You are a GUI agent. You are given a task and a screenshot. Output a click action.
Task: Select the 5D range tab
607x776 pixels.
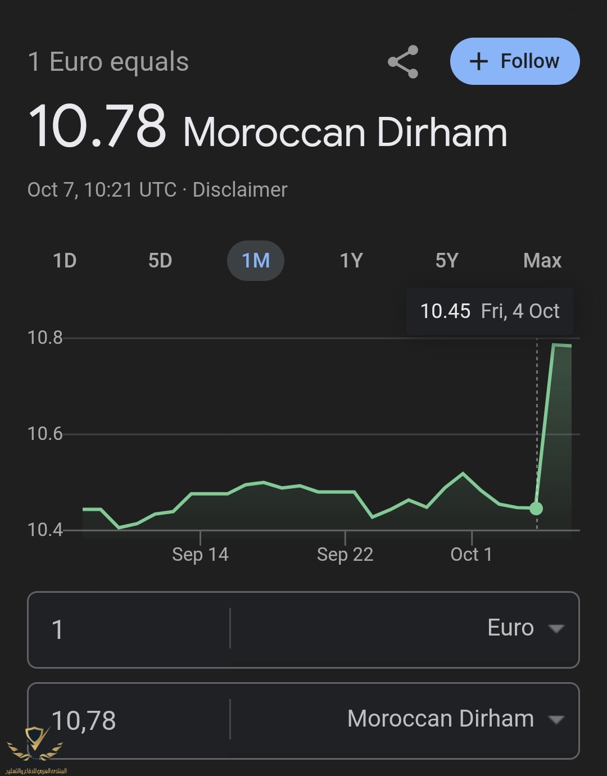coord(160,261)
